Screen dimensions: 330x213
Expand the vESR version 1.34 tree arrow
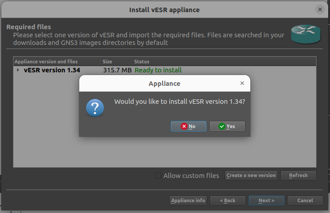click(18, 70)
